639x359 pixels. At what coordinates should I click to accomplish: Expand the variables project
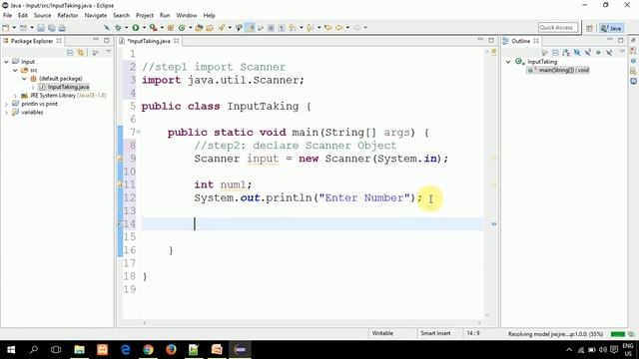coord(6,113)
